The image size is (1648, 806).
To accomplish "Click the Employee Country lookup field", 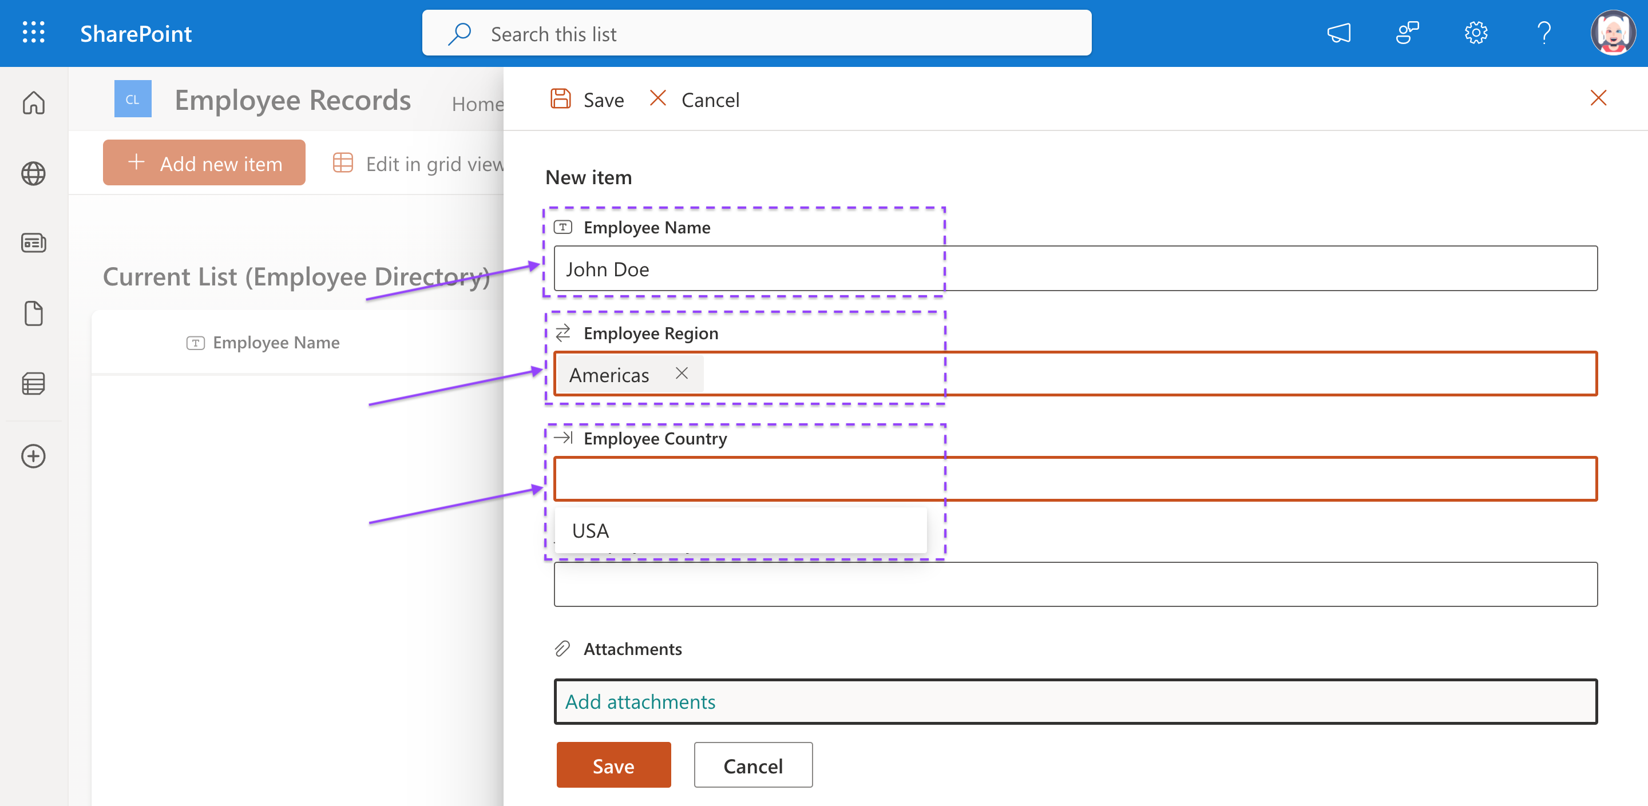I will coord(1075,479).
